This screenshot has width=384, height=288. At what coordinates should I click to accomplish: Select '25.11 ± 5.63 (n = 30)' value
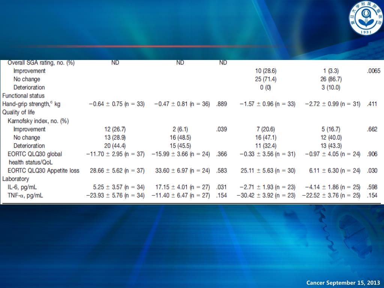[x=268, y=171]
